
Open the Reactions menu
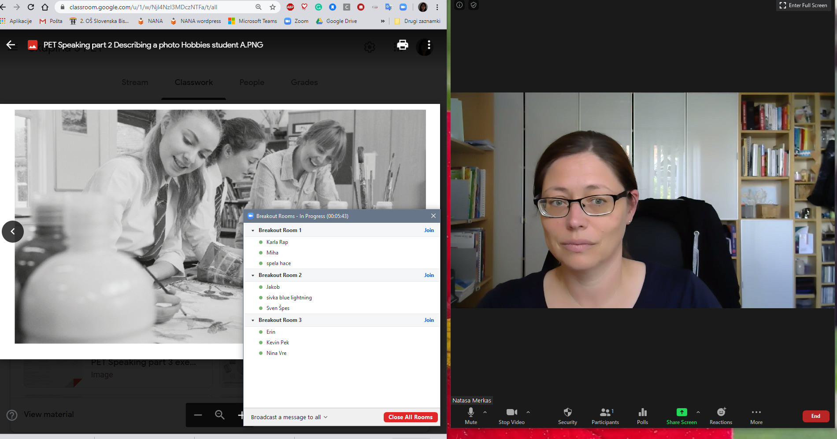[x=721, y=415]
